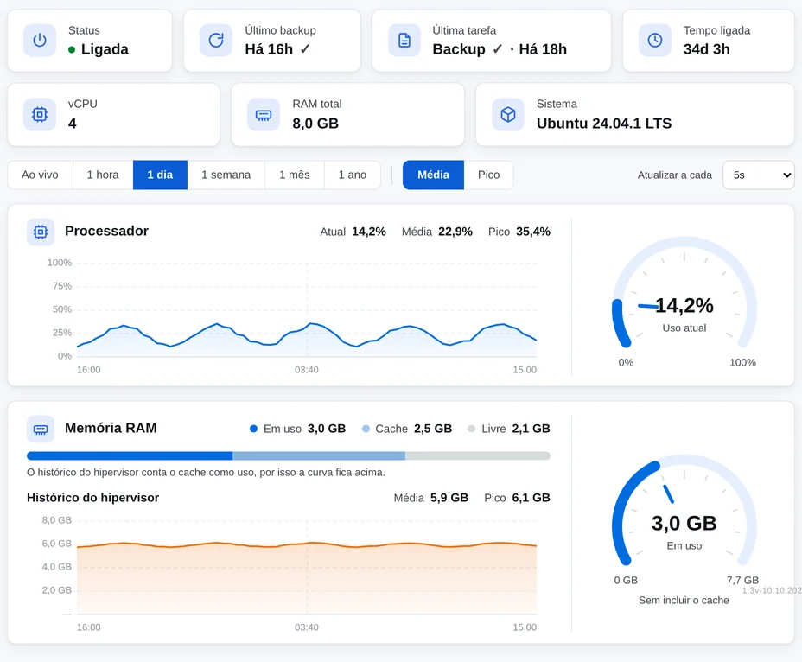This screenshot has height=662, width=802.
Task: Click the CPU icon beside Processador heading
Action: pos(41,232)
